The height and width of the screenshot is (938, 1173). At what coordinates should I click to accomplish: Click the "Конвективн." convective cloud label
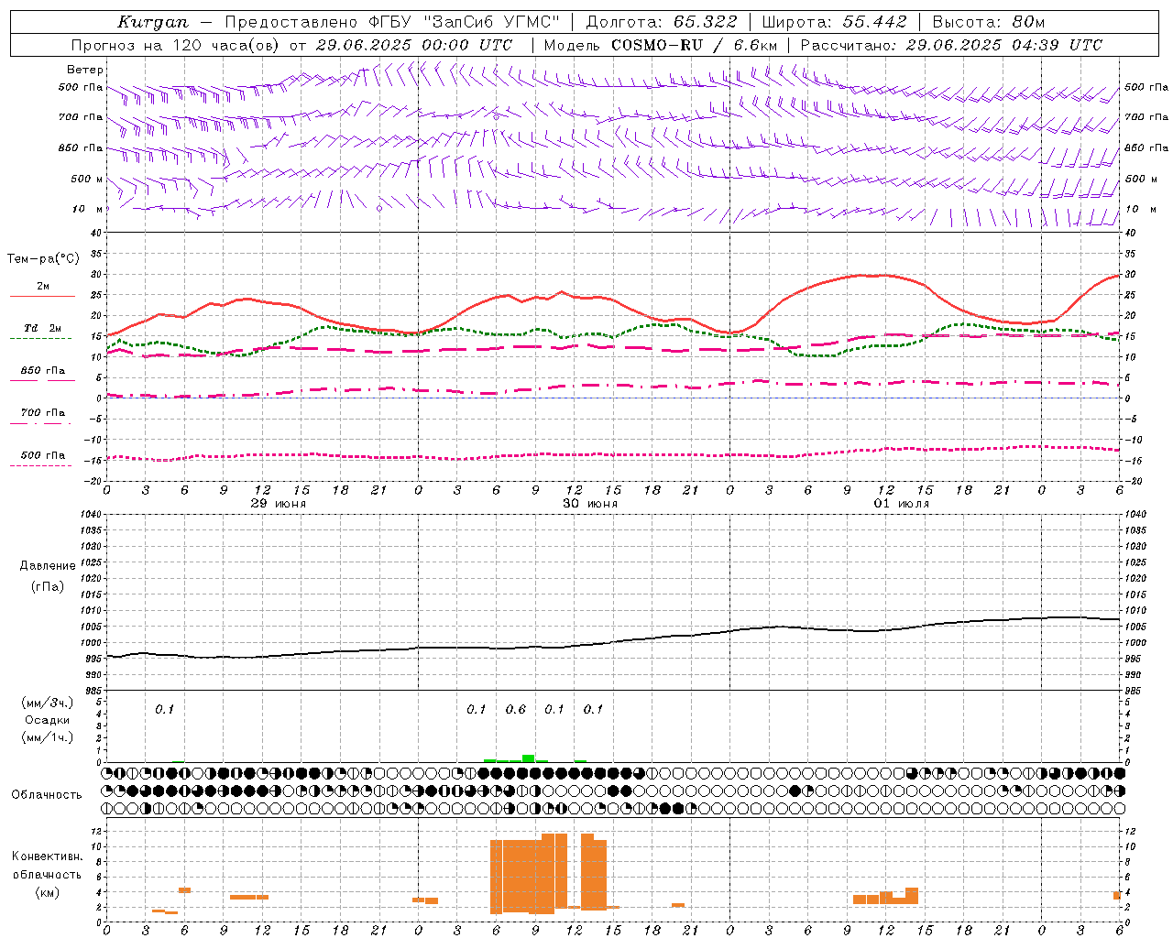pyautogui.click(x=48, y=856)
